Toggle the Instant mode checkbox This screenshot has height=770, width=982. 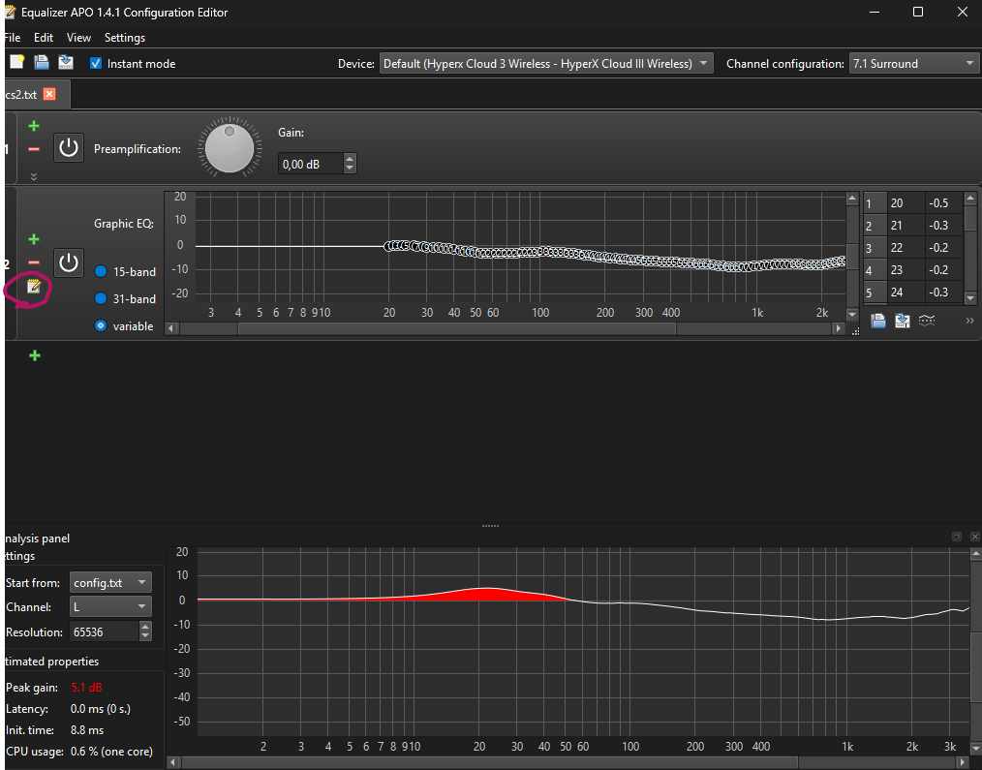pos(96,63)
